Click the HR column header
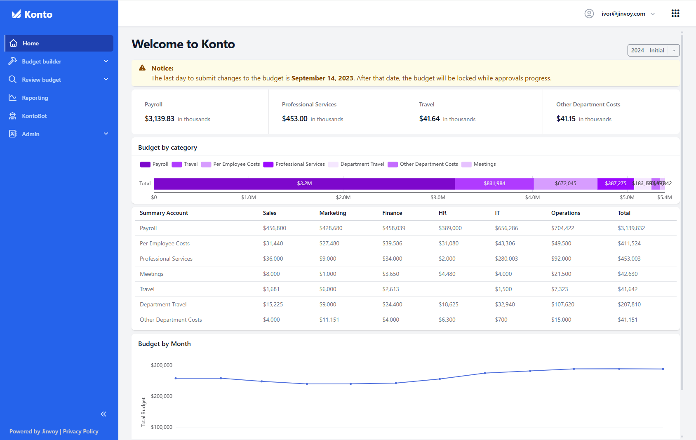This screenshot has height=440, width=696. click(x=442, y=213)
